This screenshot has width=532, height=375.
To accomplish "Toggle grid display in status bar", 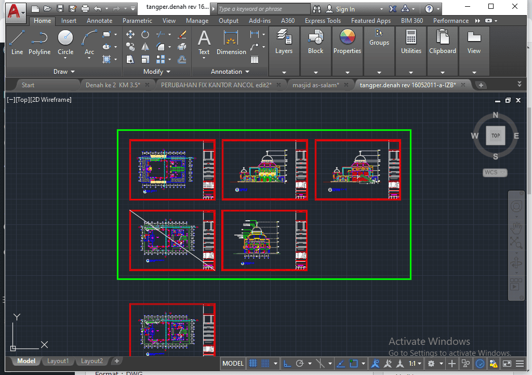I will tap(253, 364).
